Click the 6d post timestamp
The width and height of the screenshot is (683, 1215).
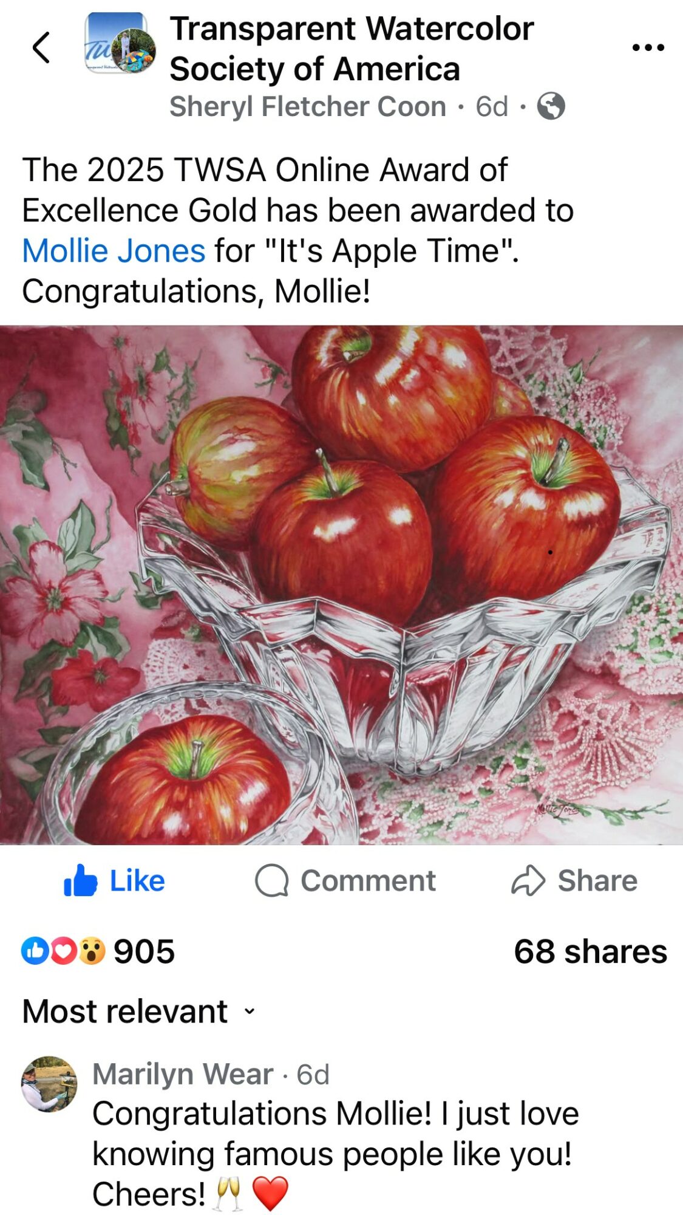[492, 106]
